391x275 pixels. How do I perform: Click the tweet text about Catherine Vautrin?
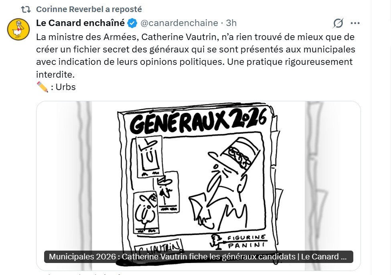click(196, 56)
